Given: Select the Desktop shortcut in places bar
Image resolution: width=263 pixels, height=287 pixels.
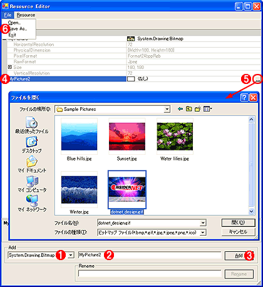Looking at the screenshot, I should [32, 145].
